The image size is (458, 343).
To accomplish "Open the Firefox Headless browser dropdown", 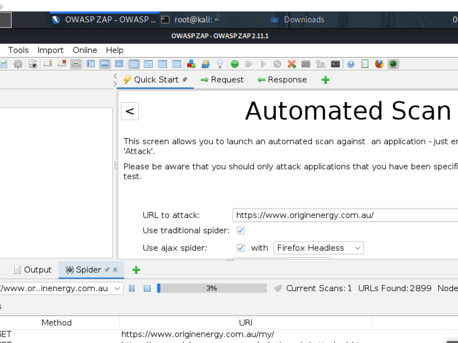I will (318, 248).
